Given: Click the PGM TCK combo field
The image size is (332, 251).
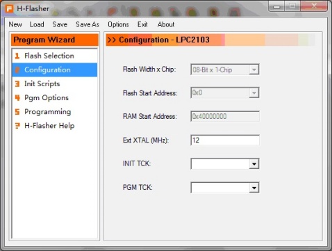Looking at the screenshot, I should tap(225, 188).
